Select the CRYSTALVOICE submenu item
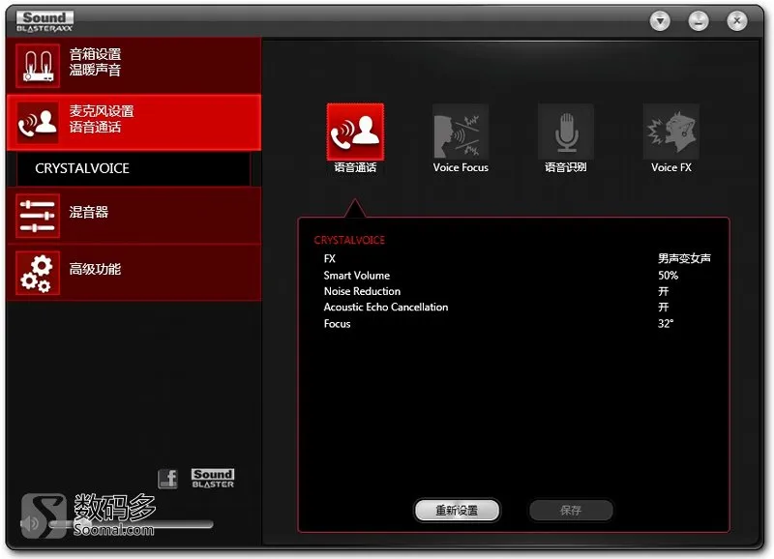Image resolution: width=774 pixels, height=559 pixels. 134,168
